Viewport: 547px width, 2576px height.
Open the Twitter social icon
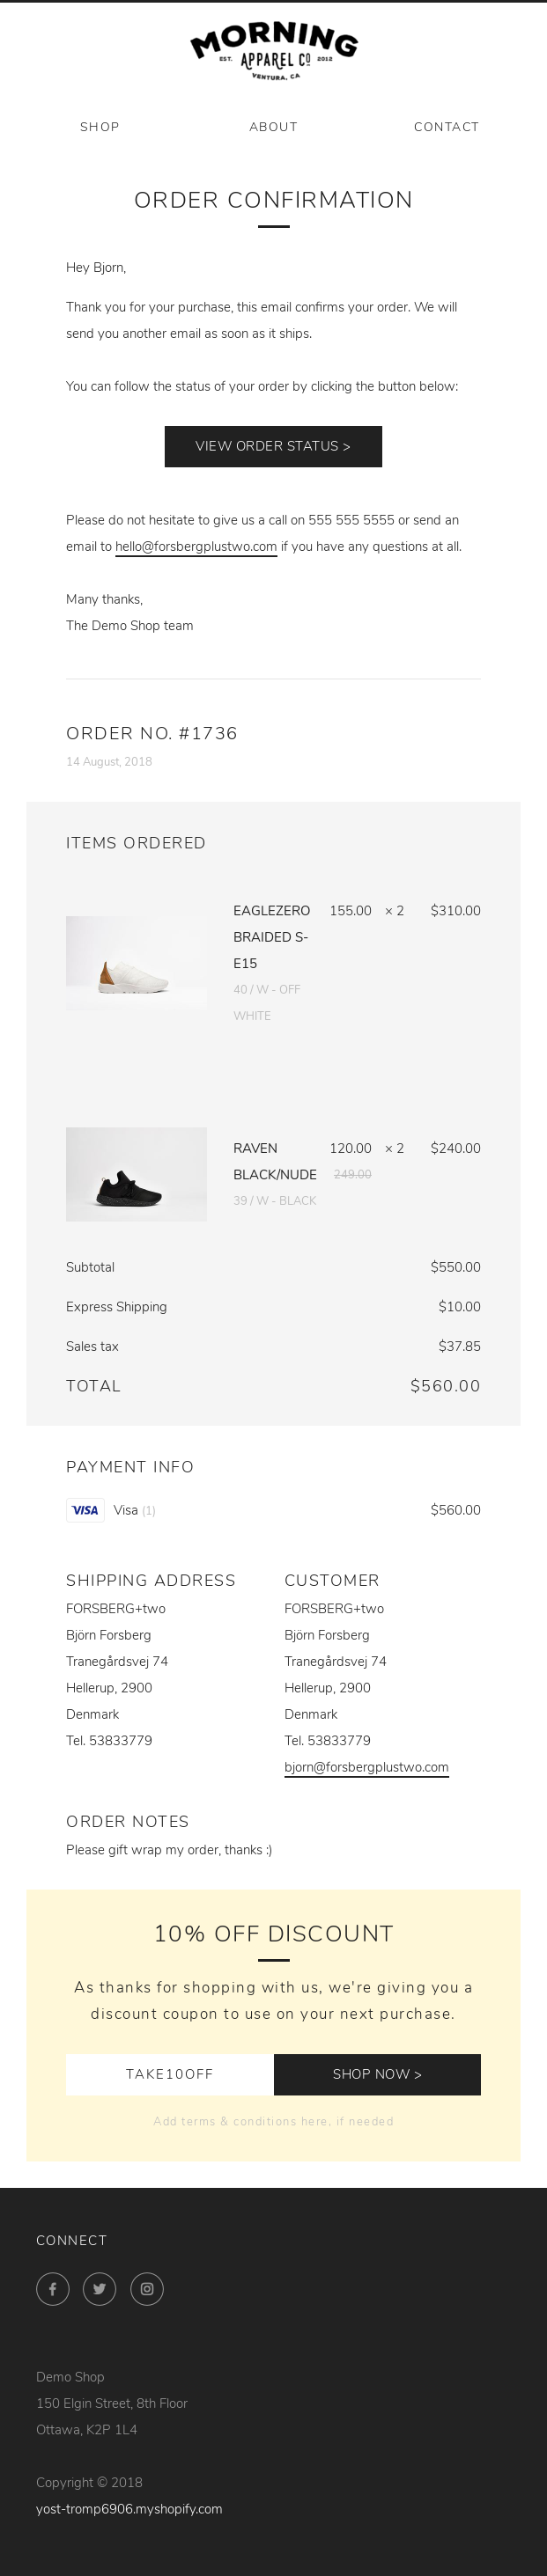[x=99, y=2289]
